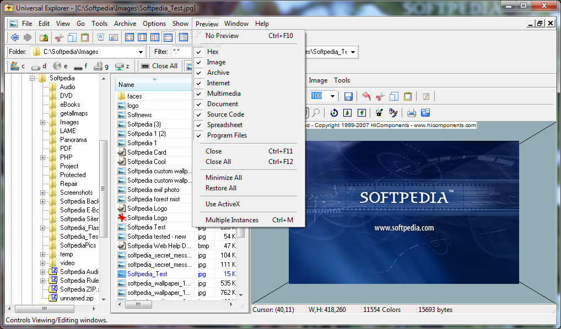
Task: Open the Options menu
Action: [x=154, y=24]
